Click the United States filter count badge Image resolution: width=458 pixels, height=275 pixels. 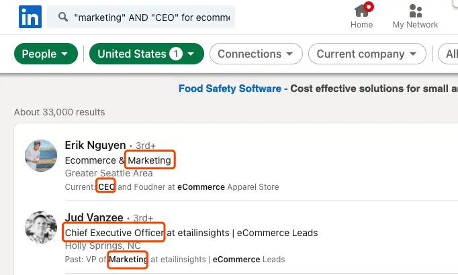point(176,54)
